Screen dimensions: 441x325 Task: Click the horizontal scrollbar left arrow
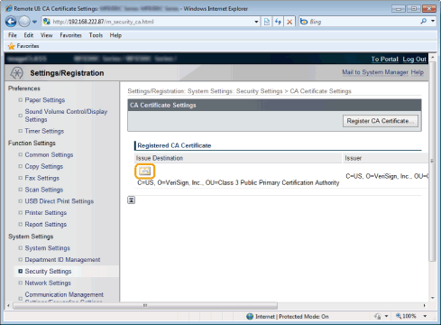(8, 305)
